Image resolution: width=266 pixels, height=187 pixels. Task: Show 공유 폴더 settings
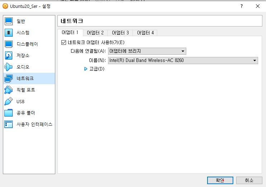pyautogui.click(x=26, y=113)
